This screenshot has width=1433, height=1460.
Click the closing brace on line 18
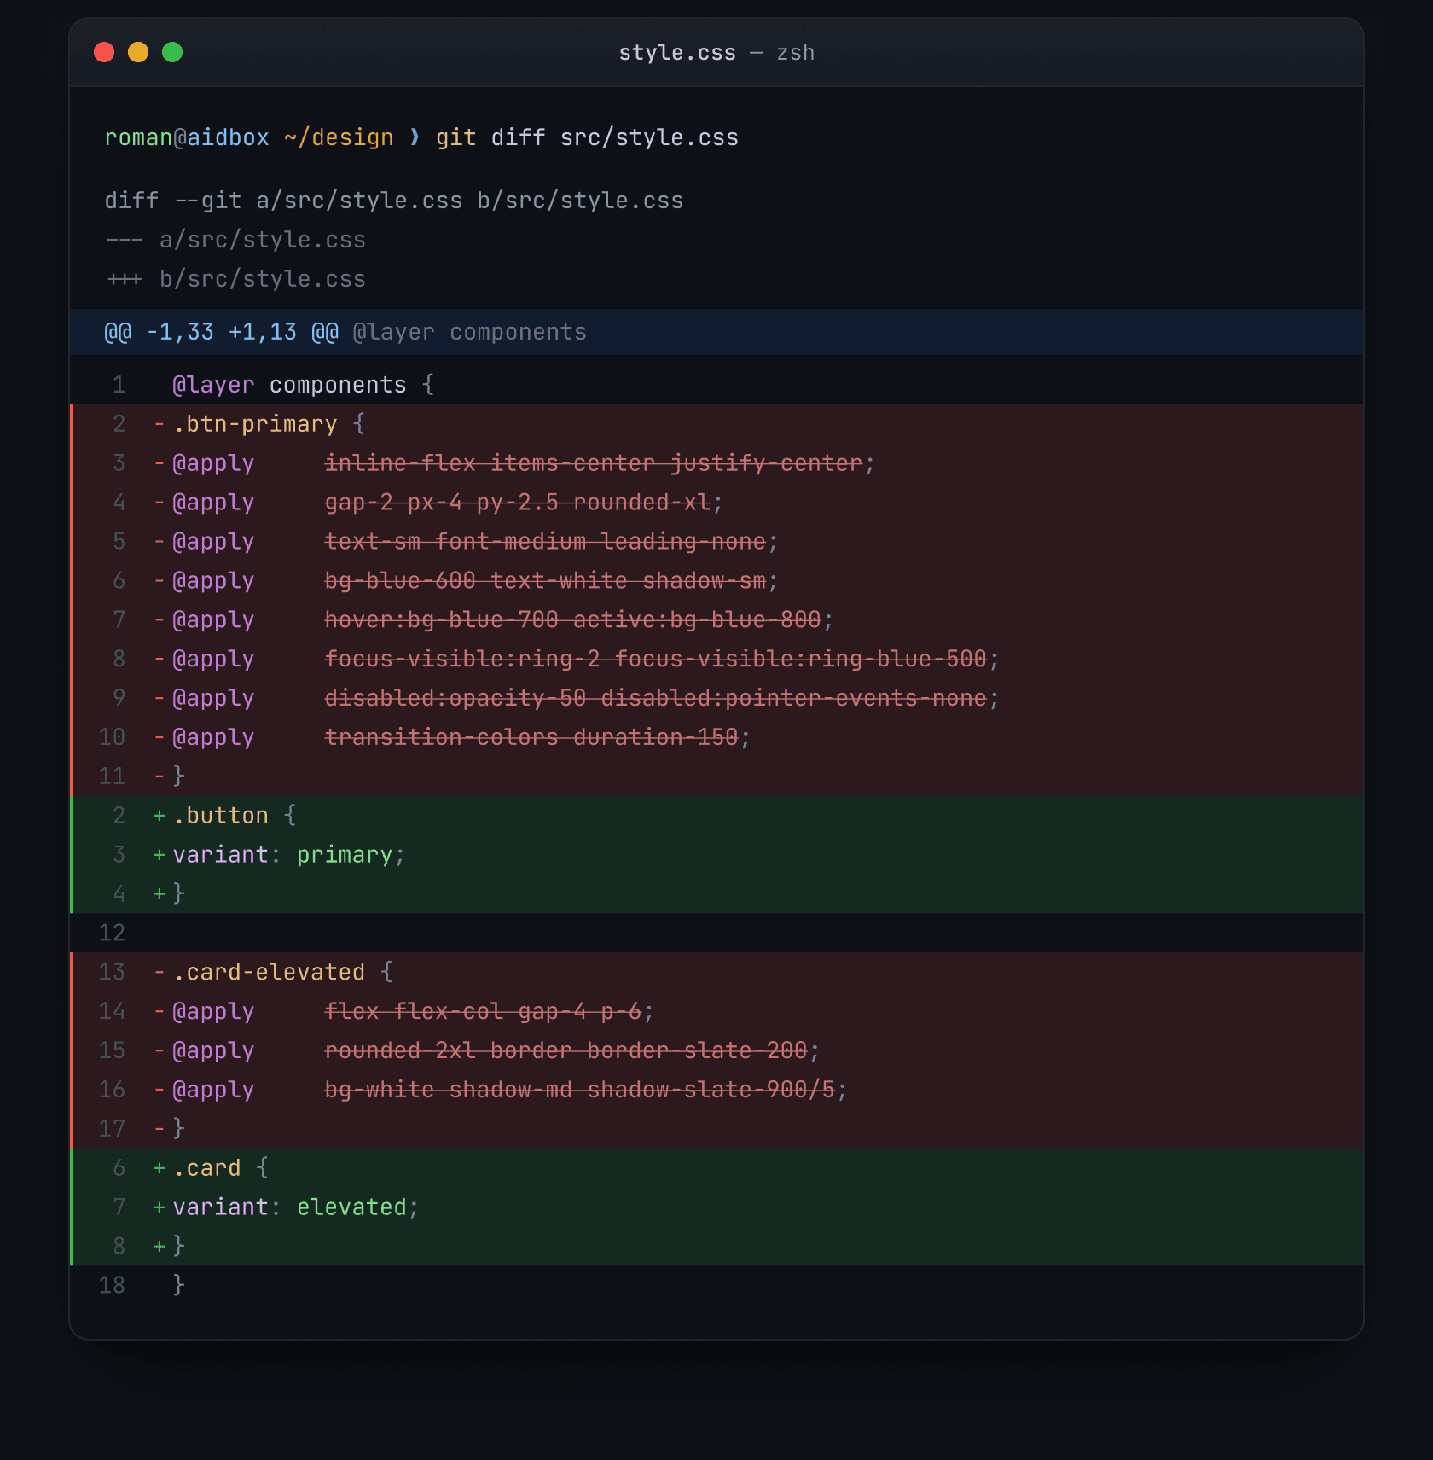coord(178,1285)
